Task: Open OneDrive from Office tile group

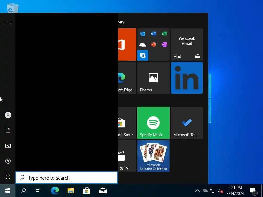Action: [x=143, y=45]
